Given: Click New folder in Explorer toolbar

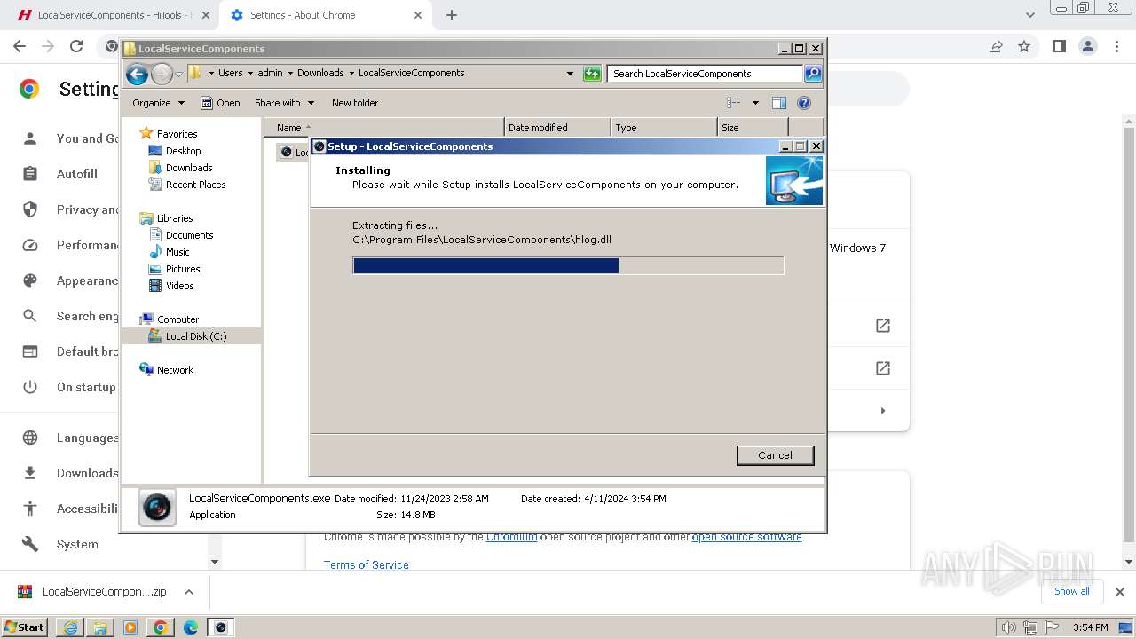Looking at the screenshot, I should coord(355,103).
